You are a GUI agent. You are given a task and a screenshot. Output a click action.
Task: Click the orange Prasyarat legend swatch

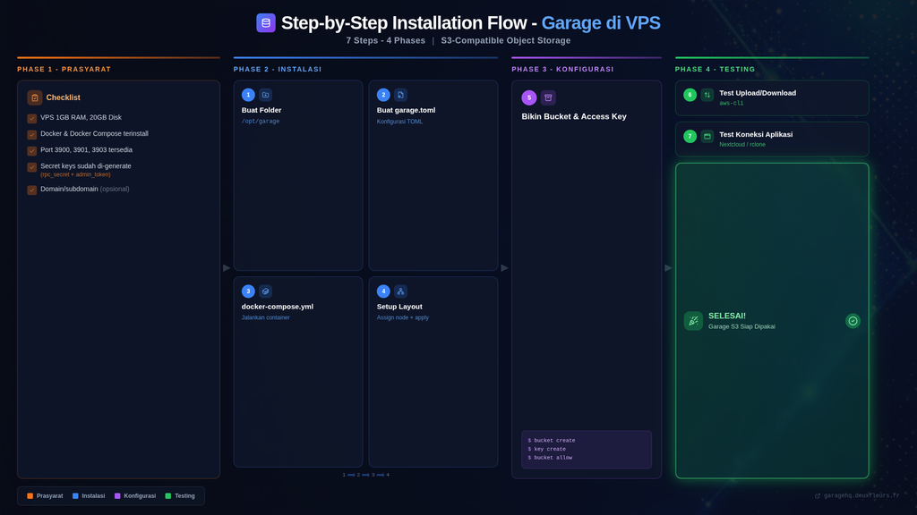click(30, 495)
